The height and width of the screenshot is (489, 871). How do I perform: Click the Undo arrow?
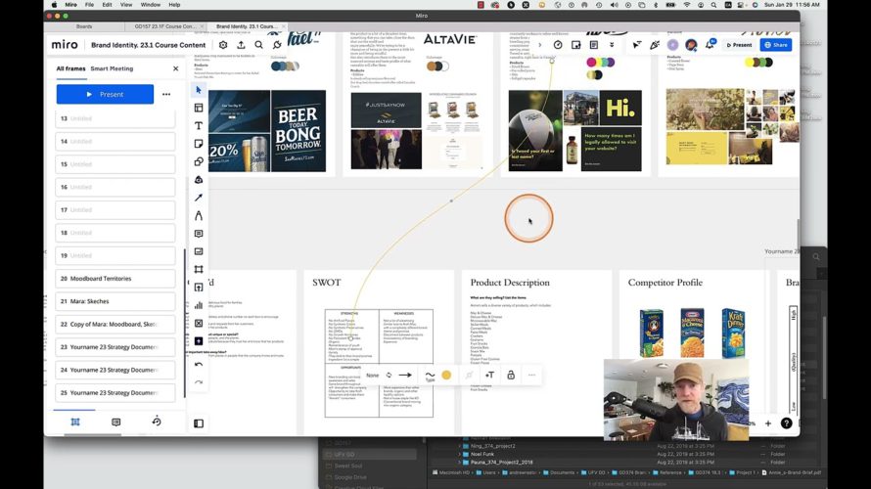[199, 365]
